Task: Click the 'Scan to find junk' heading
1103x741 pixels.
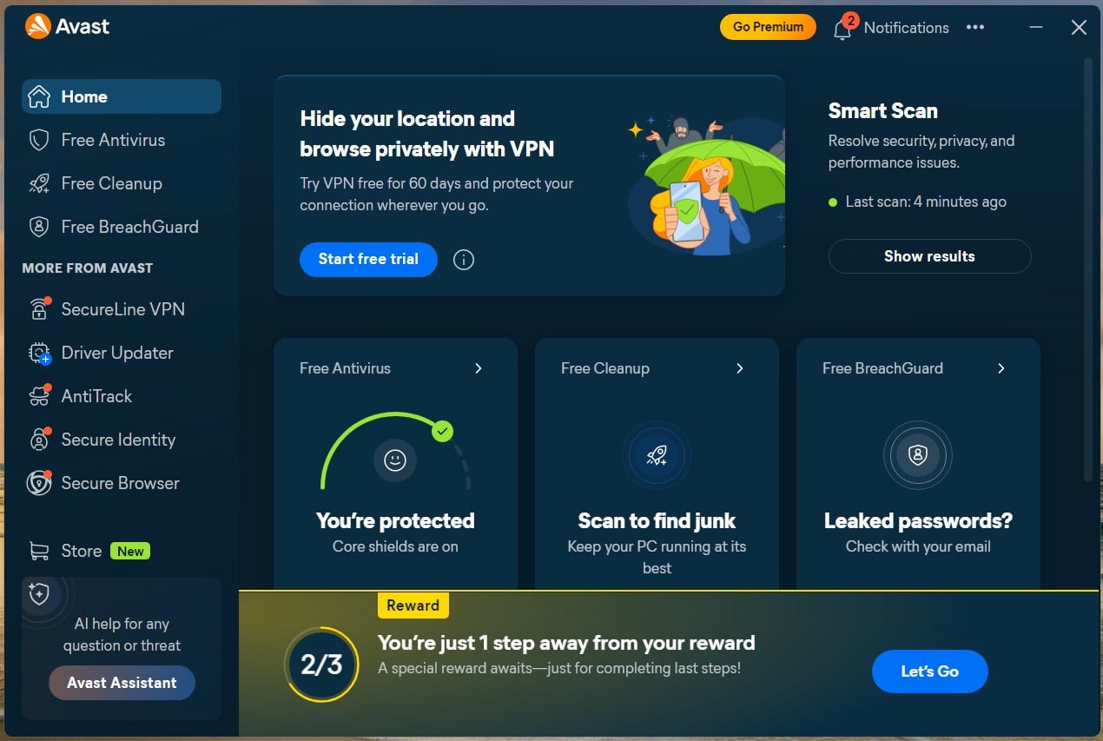Action: pos(657,521)
